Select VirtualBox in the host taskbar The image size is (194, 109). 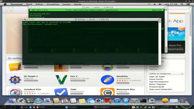(72, 107)
